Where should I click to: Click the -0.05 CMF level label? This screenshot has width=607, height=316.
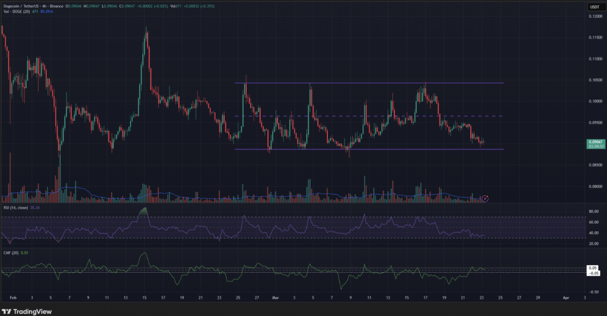[594, 273]
